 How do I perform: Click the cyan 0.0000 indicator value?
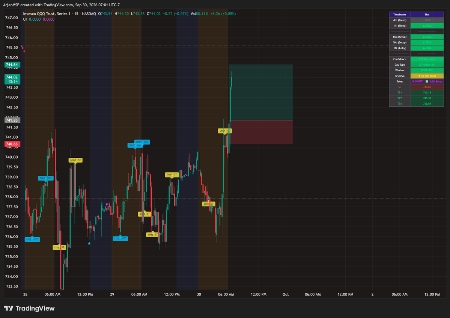(x=35, y=19)
